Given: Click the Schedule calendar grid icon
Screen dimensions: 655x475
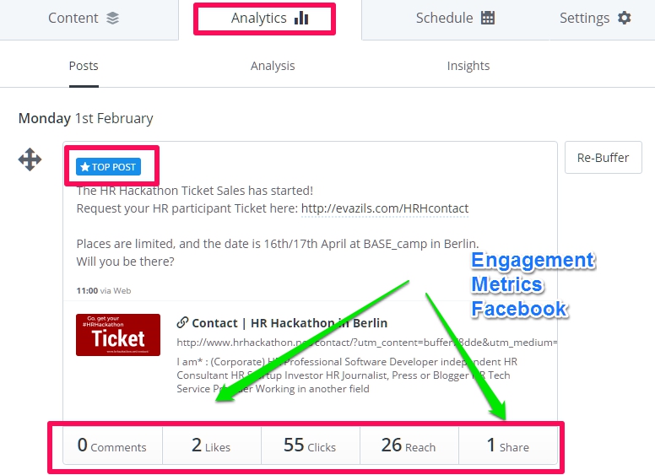Looking at the screenshot, I should coord(488,19).
